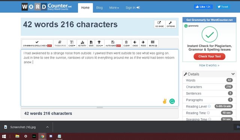Click the Facebook Like button
The width and height of the screenshot is (240, 140).
pos(203,7)
